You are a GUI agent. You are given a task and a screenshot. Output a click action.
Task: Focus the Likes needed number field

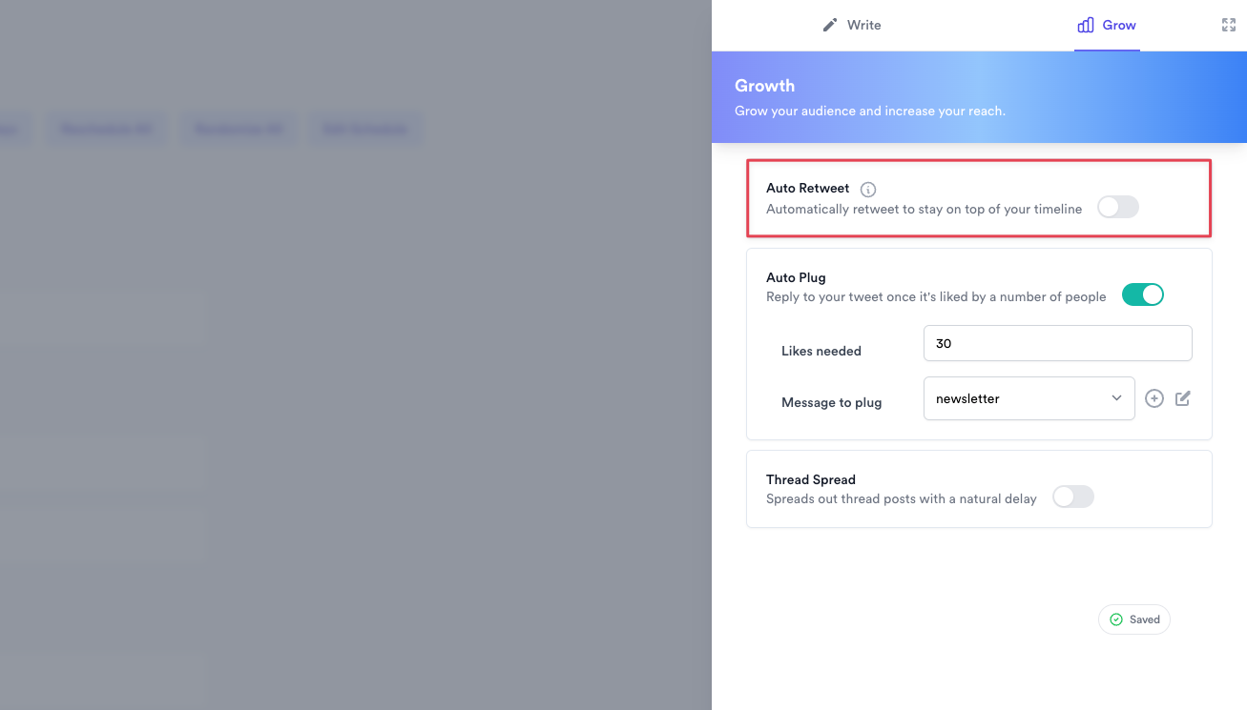(1057, 343)
